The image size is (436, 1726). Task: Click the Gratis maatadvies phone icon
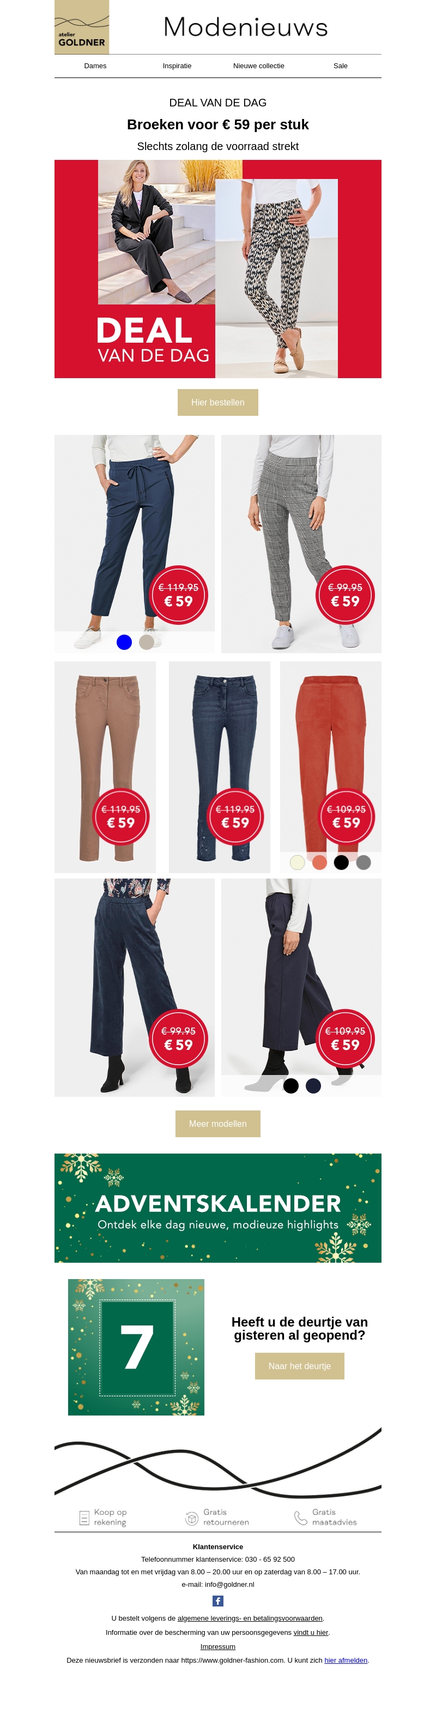point(300,1518)
